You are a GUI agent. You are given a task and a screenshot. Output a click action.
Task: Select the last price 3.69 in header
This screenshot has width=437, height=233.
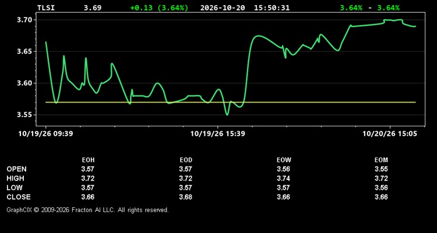(93, 8)
